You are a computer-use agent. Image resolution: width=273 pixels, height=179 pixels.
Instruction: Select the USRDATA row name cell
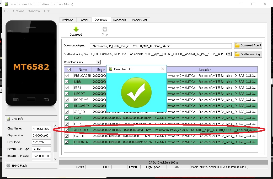point(83,142)
